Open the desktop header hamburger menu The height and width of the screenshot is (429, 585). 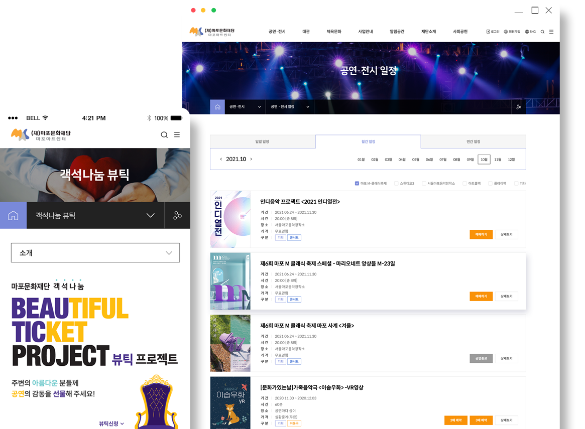[551, 32]
